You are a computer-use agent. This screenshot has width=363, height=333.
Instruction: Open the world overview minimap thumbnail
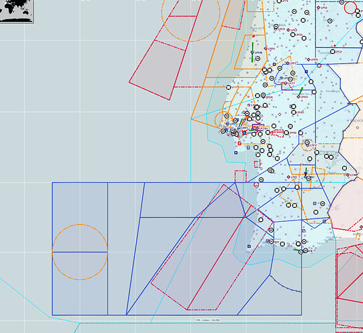(x=17, y=11)
